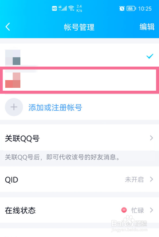Tap the battery indicator icon

(131, 9)
